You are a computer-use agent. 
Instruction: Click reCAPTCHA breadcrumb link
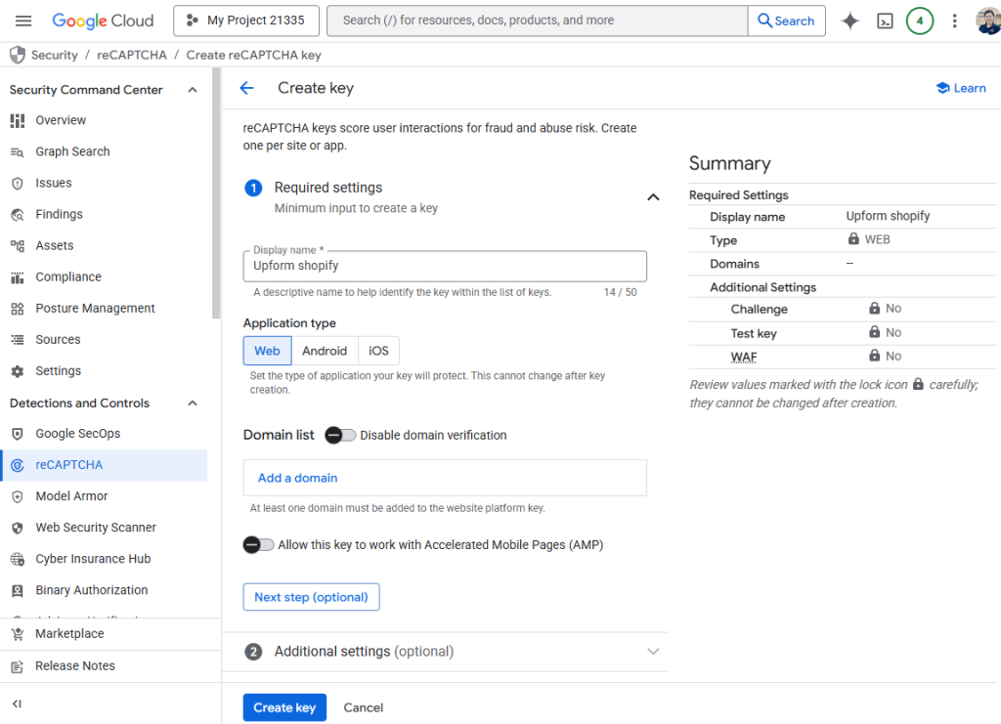(132, 55)
